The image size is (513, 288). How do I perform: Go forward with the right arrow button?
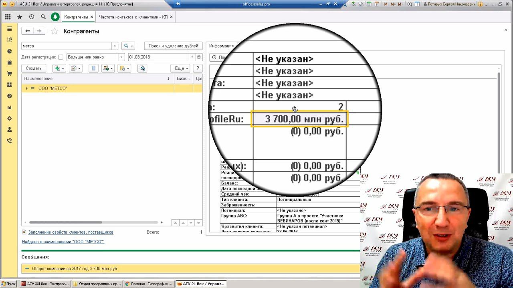[x=39, y=31]
